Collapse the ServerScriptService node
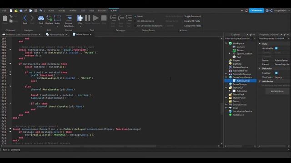 (226, 77)
